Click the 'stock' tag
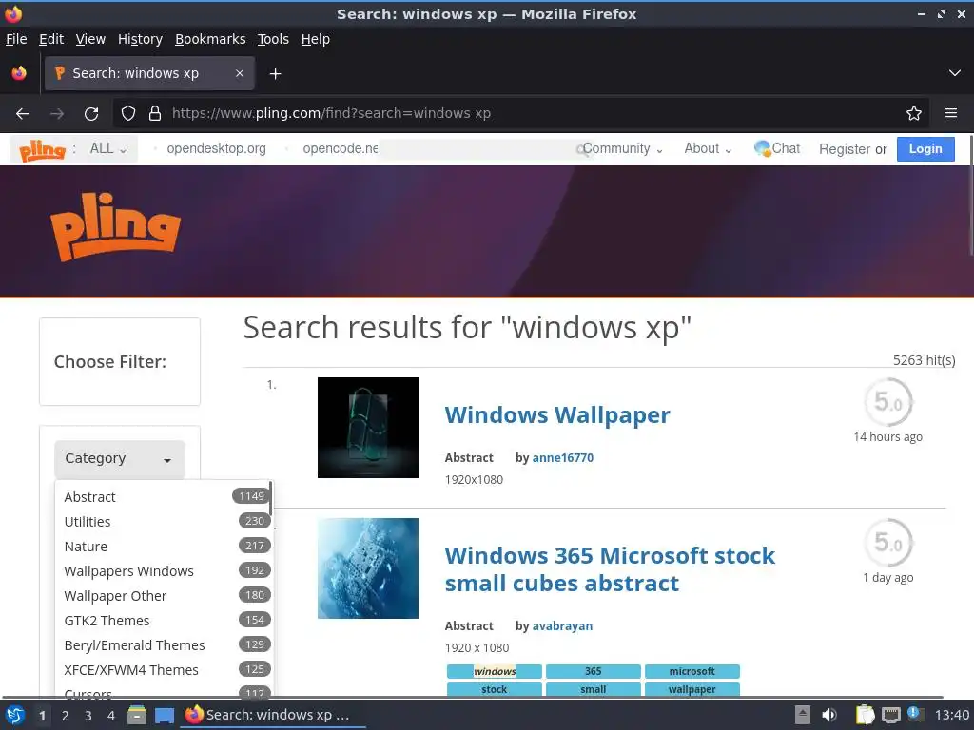 point(495,690)
